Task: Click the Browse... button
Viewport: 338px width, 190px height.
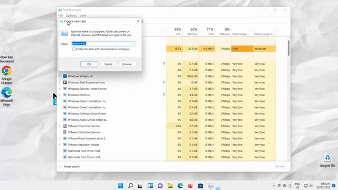Action: point(127,64)
